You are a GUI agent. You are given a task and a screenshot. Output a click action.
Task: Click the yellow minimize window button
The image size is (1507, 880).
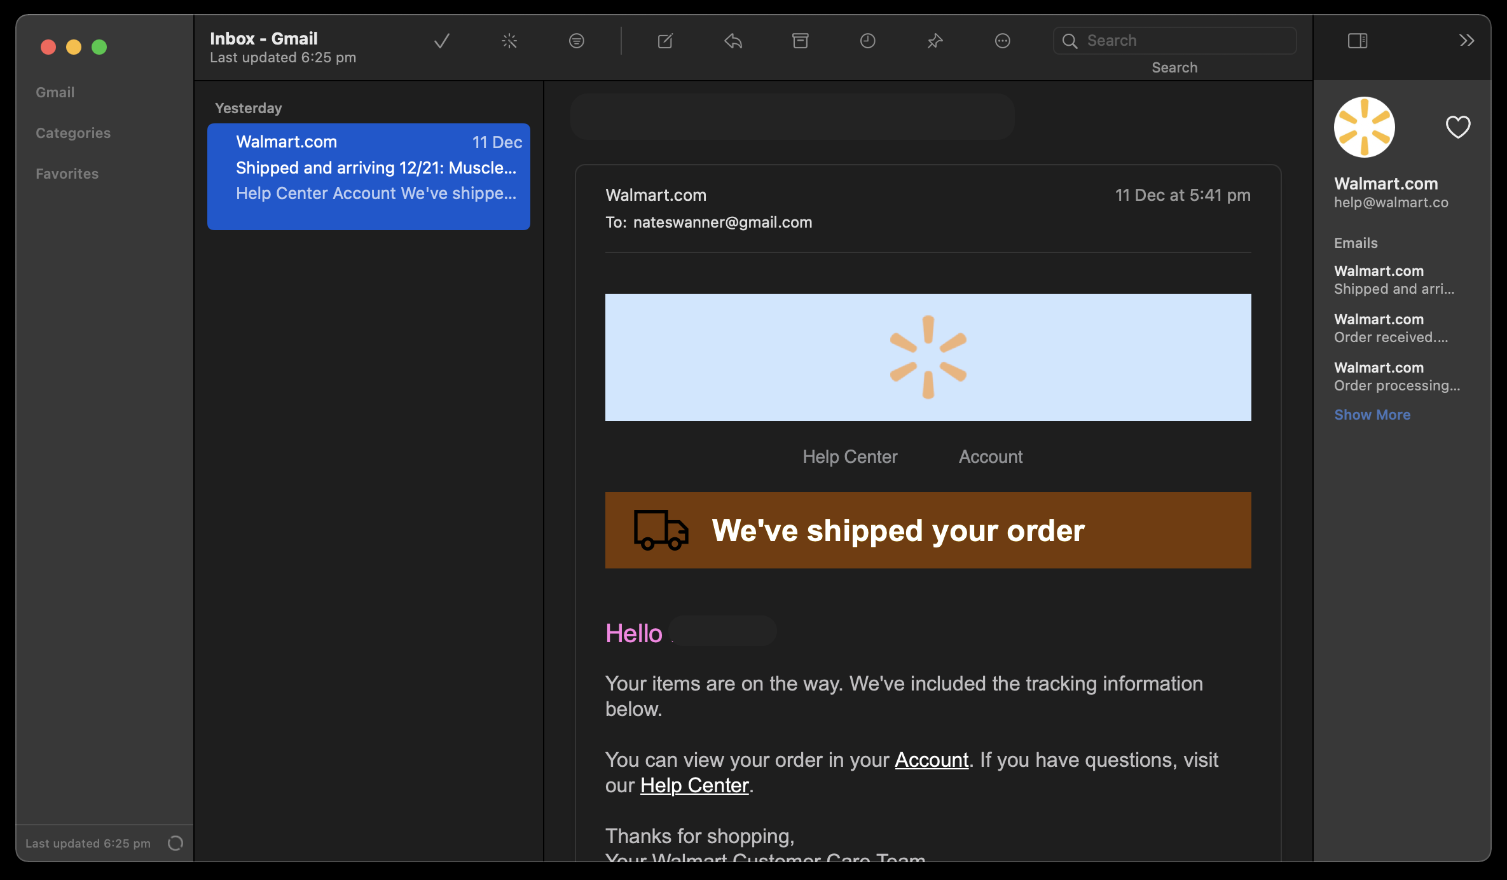pyautogui.click(x=74, y=47)
